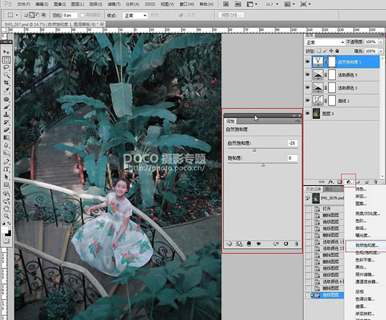Toggle lock position icon in Layers
This screenshot has height=320, width=386.
pos(331,51)
